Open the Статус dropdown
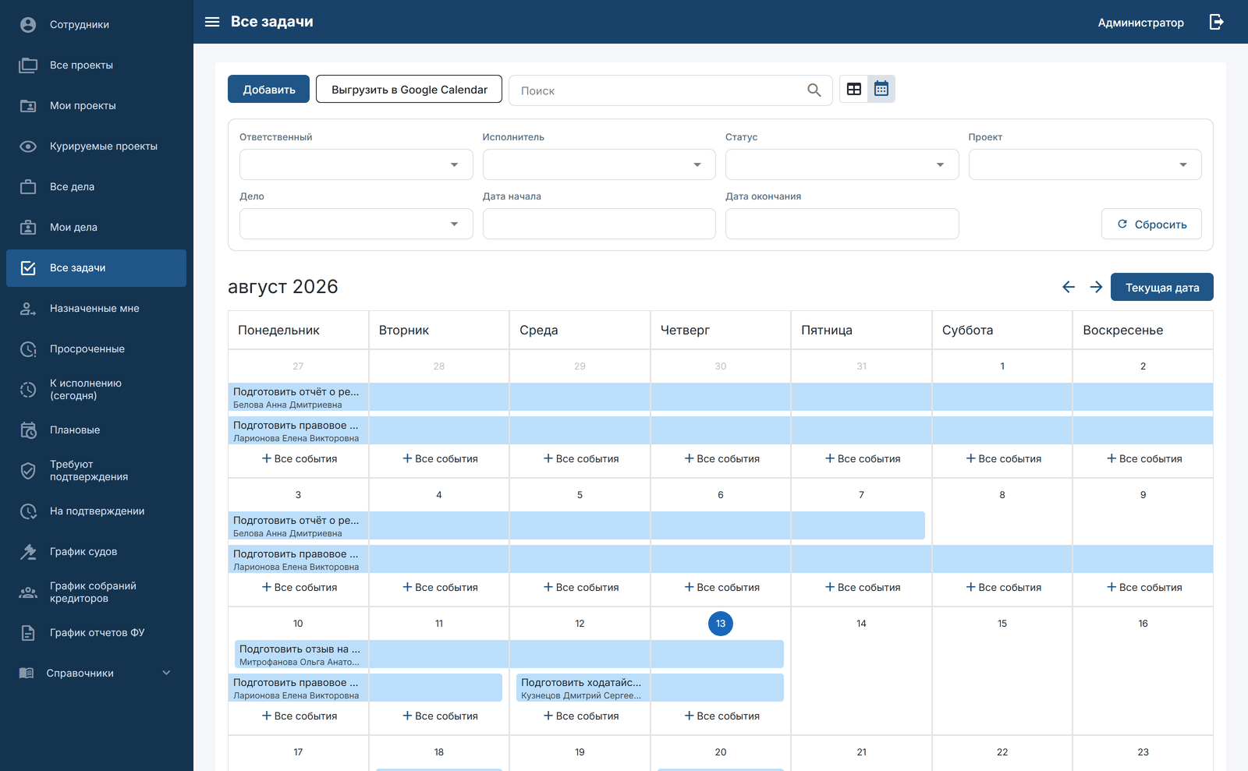This screenshot has width=1248, height=771. 842,164
